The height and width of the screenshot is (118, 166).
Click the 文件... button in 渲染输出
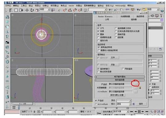[x=114, y=58]
